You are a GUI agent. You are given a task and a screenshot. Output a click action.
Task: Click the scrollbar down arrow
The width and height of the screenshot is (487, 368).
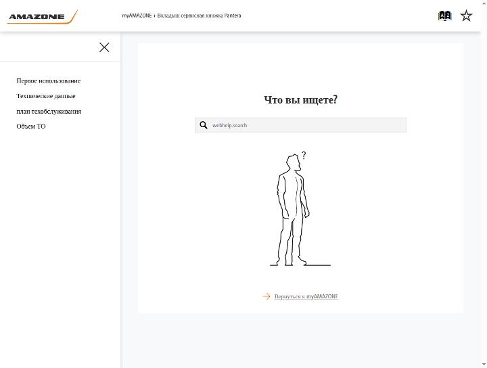pyautogui.click(x=484, y=365)
